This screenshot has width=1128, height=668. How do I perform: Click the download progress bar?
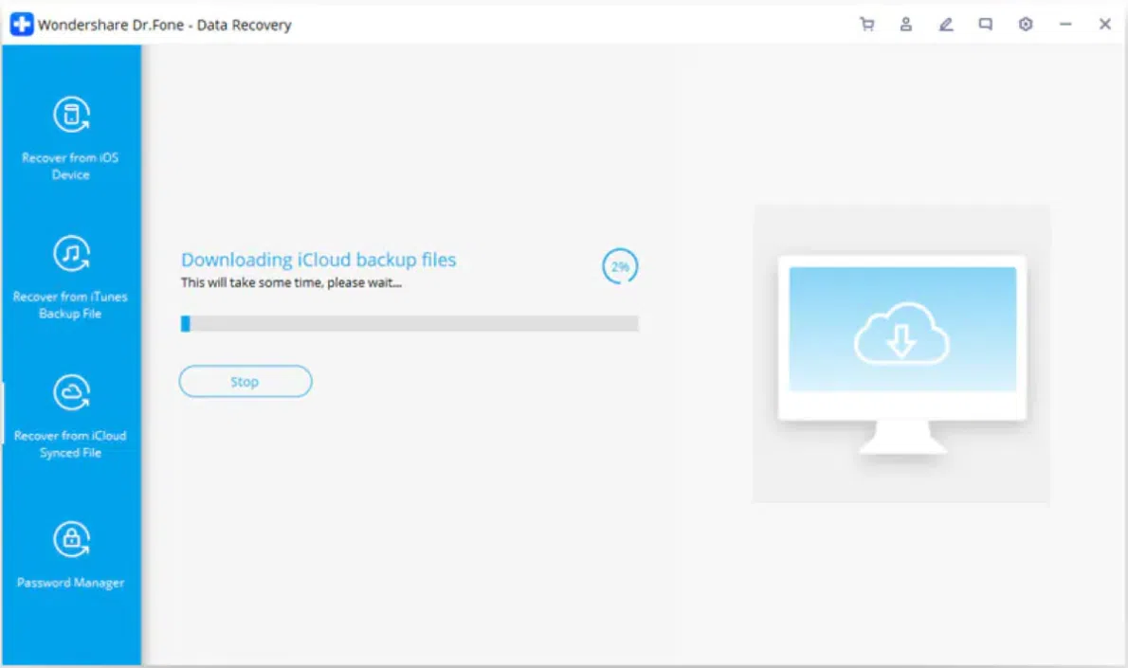tap(409, 323)
